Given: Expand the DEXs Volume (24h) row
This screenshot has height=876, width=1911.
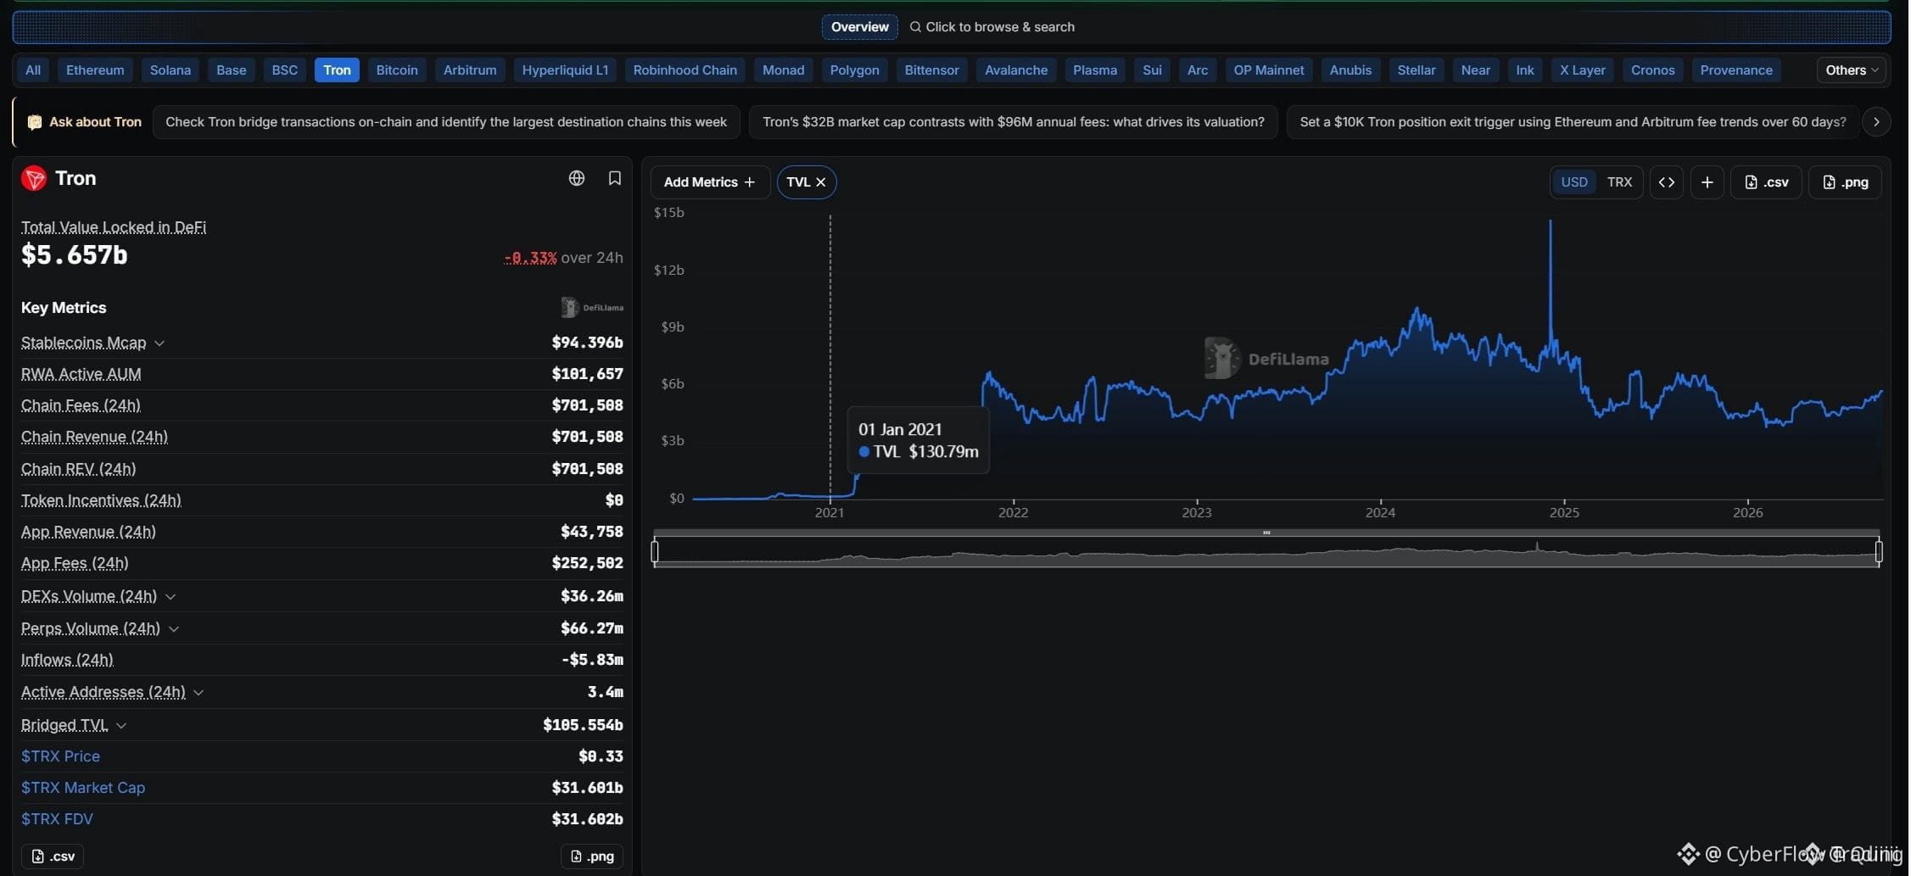Looking at the screenshot, I should coord(170,597).
